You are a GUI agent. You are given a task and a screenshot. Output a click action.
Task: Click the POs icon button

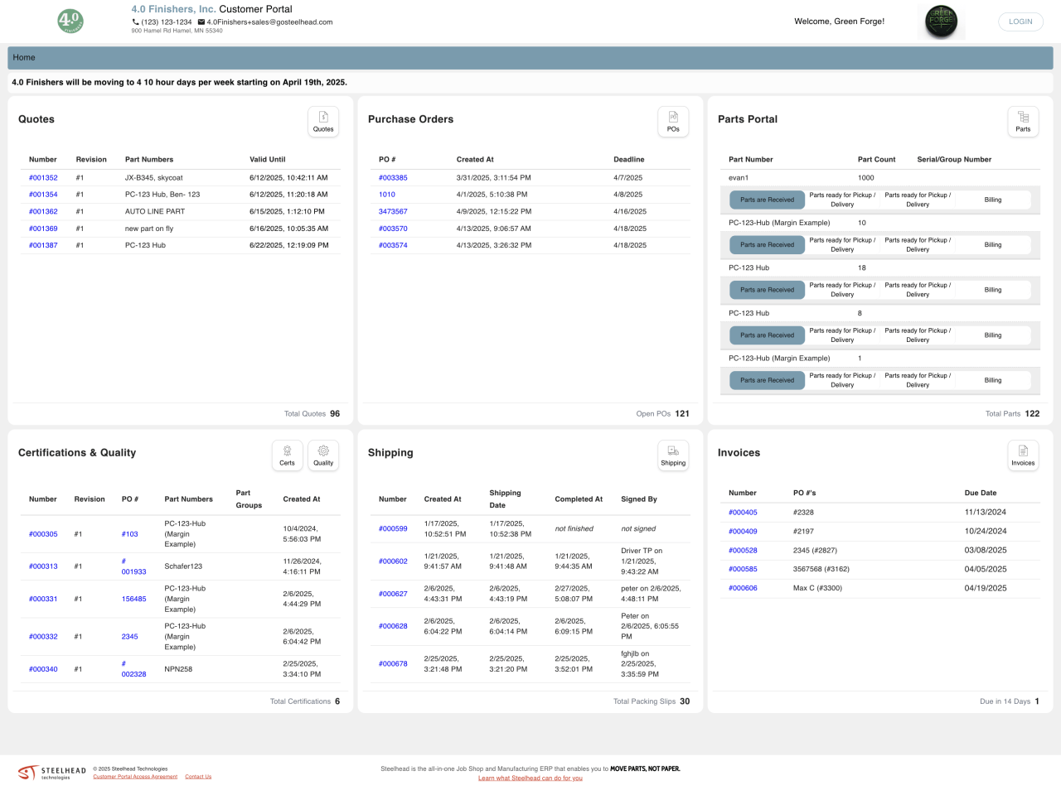(x=673, y=122)
